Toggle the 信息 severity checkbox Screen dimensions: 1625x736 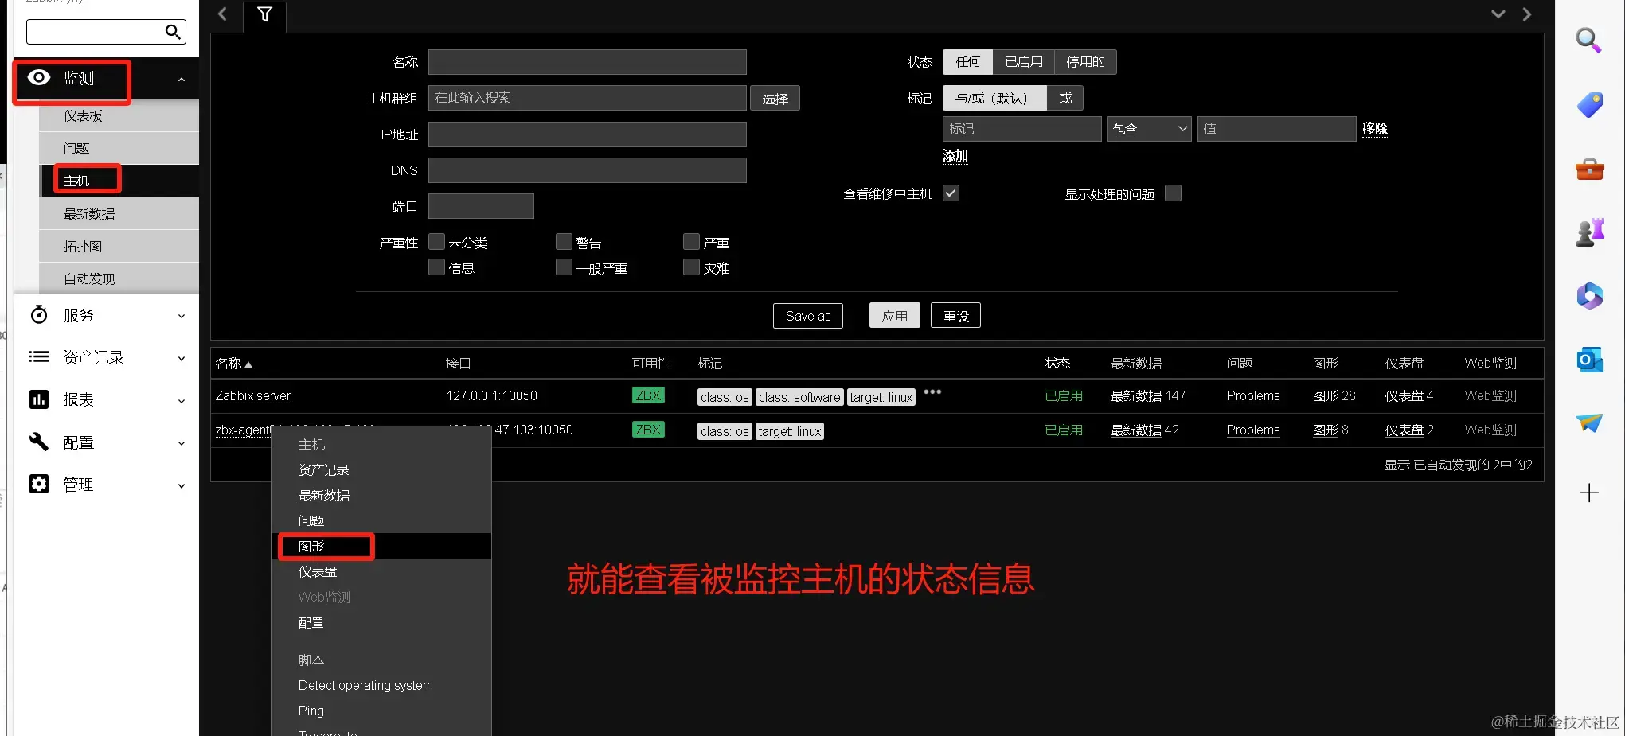pos(436,267)
